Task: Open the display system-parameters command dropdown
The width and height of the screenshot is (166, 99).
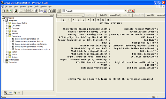Action: pos(83,15)
